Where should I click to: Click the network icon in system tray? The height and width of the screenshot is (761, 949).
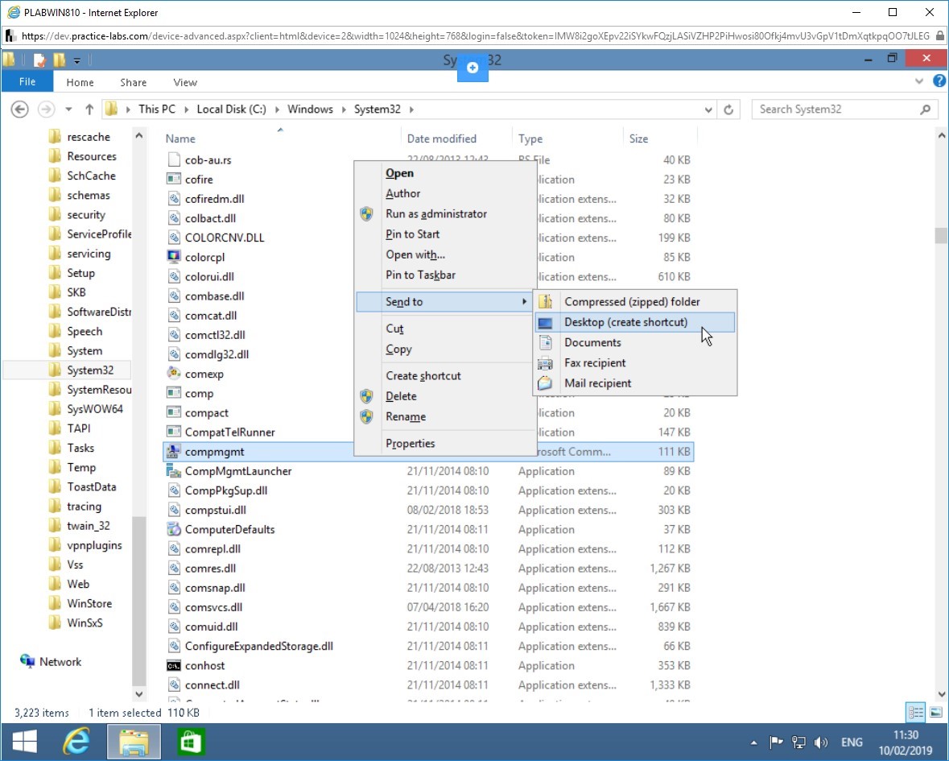coord(798,742)
